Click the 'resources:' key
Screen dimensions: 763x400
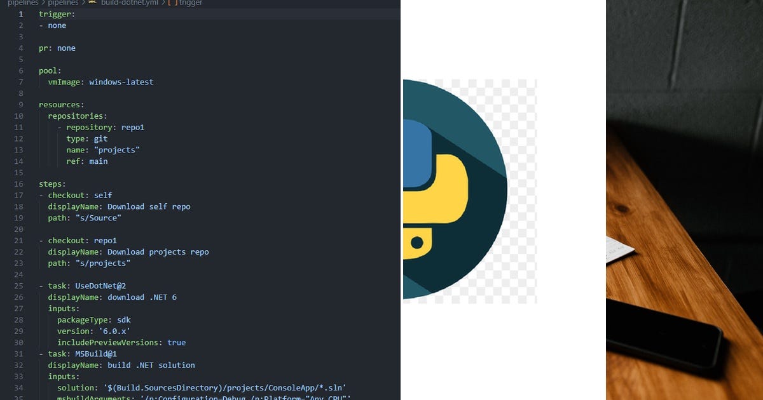(x=62, y=105)
